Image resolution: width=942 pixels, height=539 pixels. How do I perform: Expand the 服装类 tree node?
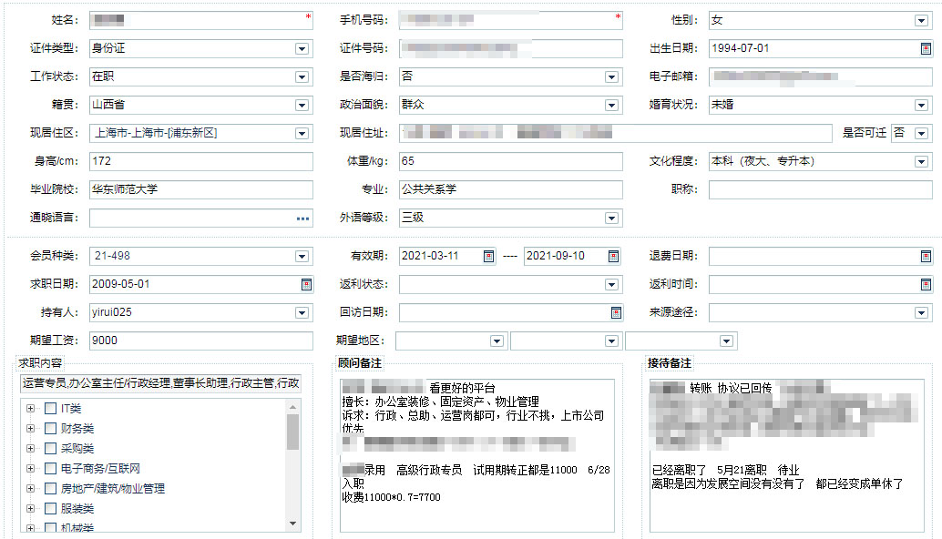tap(30, 508)
